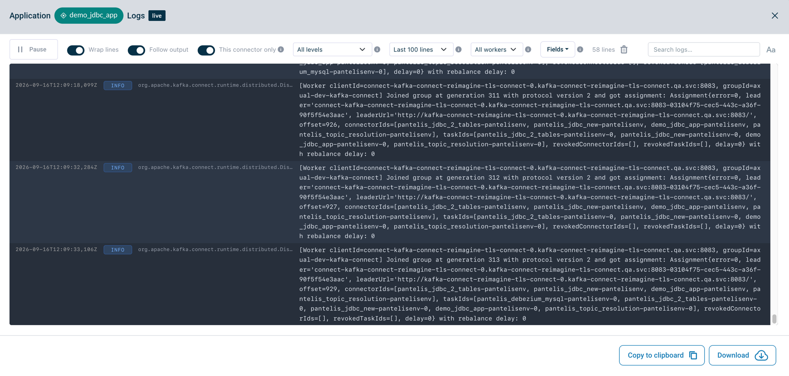Click the live status badge
This screenshot has height=376, width=789.
point(157,16)
